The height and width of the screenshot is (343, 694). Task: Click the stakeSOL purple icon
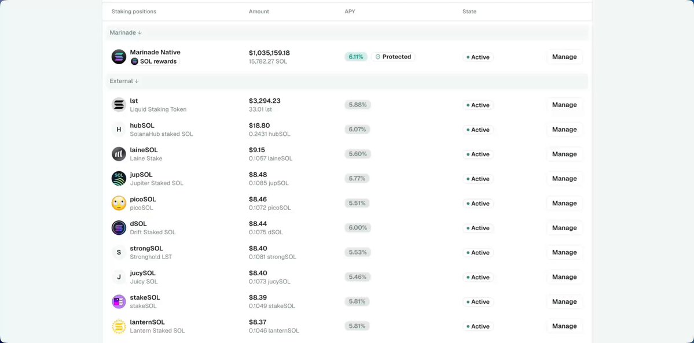[119, 301]
